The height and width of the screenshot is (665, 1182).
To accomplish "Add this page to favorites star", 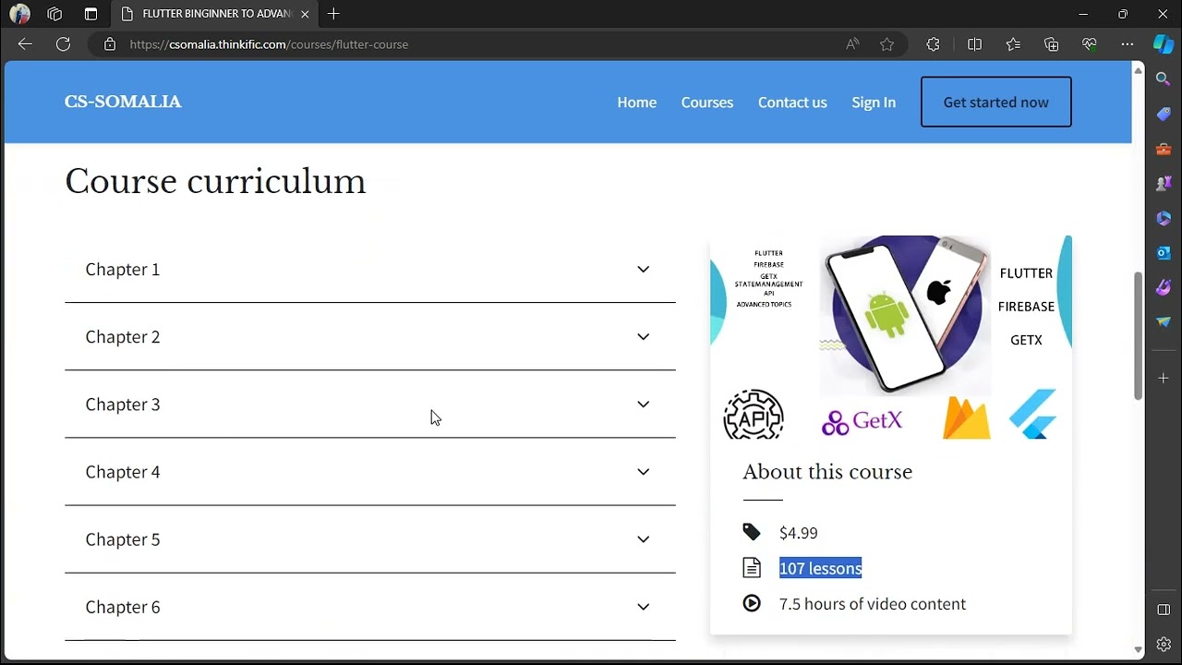I will point(886,44).
